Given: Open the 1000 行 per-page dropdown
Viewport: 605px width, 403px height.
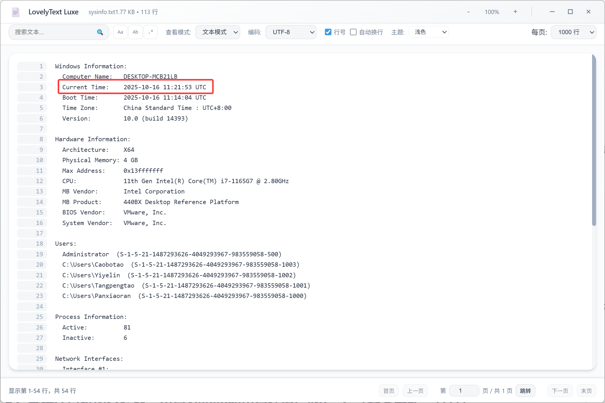Looking at the screenshot, I should pyautogui.click(x=573, y=32).
